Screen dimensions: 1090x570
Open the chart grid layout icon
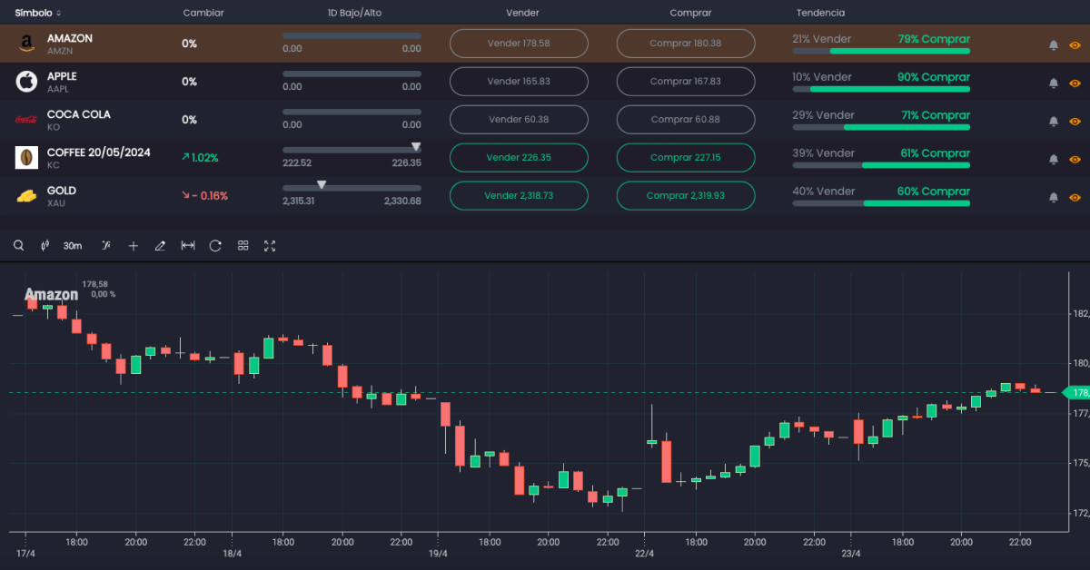(x=243, y=246)
